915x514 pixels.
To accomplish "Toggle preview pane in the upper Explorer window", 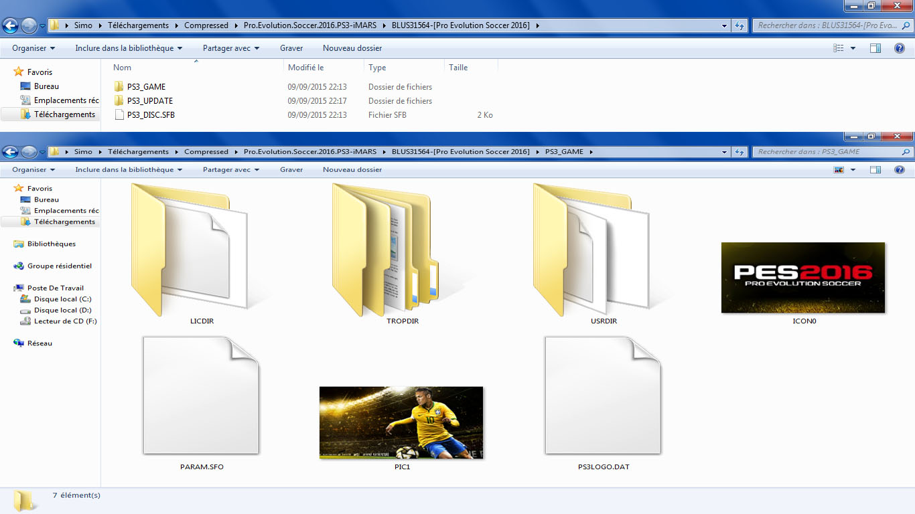I will [875, 48].
